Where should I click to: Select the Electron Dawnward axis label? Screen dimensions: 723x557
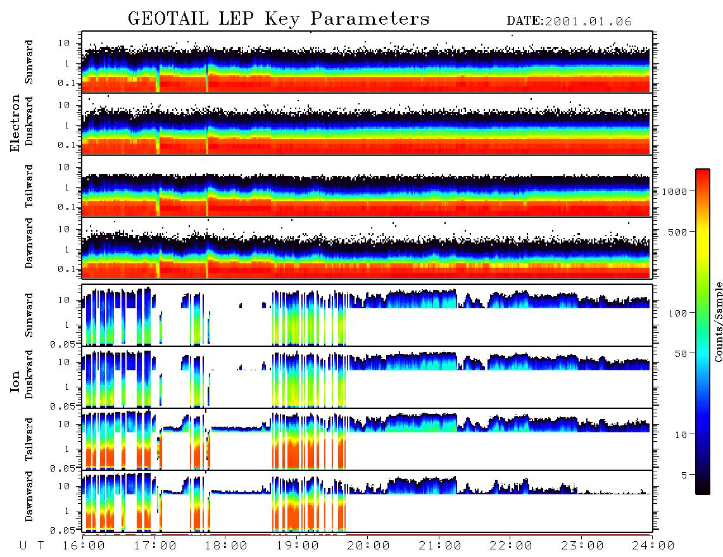click(x=29, y=244)
